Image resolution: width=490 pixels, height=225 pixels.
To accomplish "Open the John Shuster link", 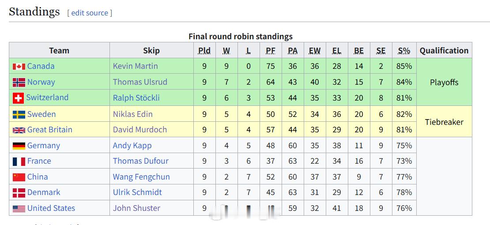I will click(136, 208).
